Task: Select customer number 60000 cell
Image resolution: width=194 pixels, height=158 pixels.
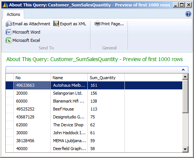Action: point(32,101)
